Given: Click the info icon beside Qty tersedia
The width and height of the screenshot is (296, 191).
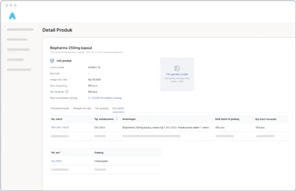Looking at the screenshot, I should click(x=67, y=92).
